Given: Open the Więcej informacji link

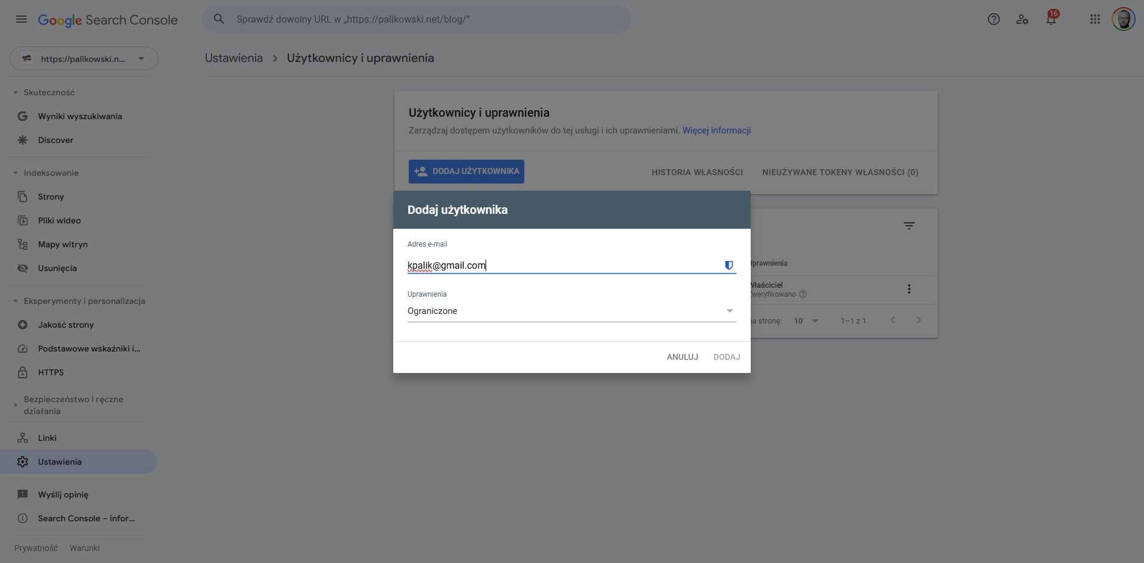Looking at the screenshot, I should (x=717, y=130).
